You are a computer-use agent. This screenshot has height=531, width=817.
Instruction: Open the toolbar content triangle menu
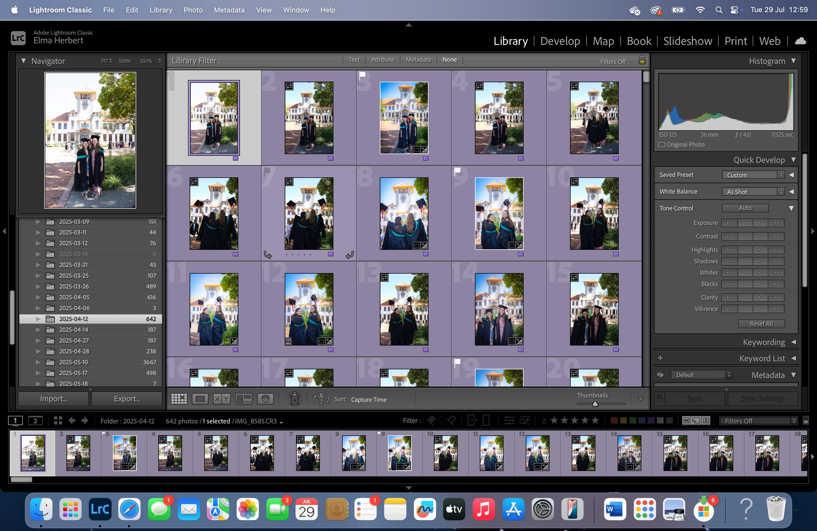click(x=640, y=399)
